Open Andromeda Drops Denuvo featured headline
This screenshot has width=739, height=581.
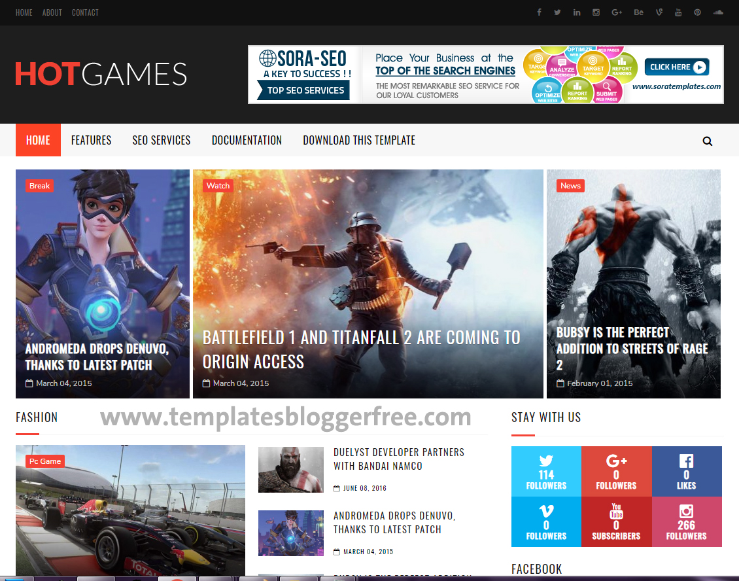tap(97, 357)
